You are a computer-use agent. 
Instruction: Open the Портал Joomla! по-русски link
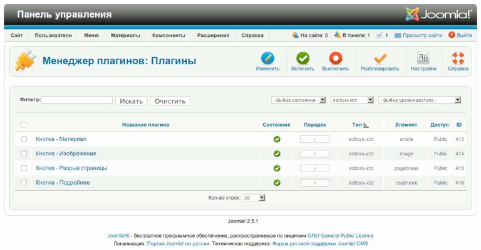coord(178,243)
